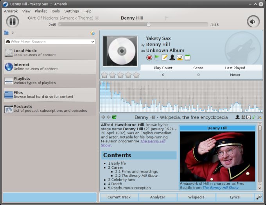The height and width of the screenshot is (205, 266).
Task: Open Wikipedia applet settings wrench icon
Action: 259,117
